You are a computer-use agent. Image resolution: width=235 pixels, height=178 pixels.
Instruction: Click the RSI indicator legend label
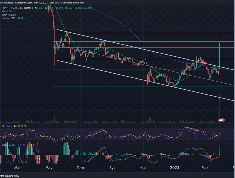pos(3,126)
